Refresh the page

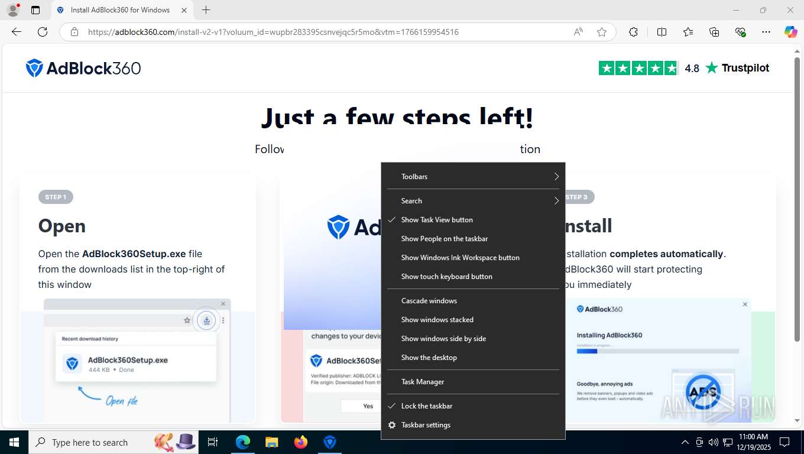pyautogui.click(x=43, y=32)
